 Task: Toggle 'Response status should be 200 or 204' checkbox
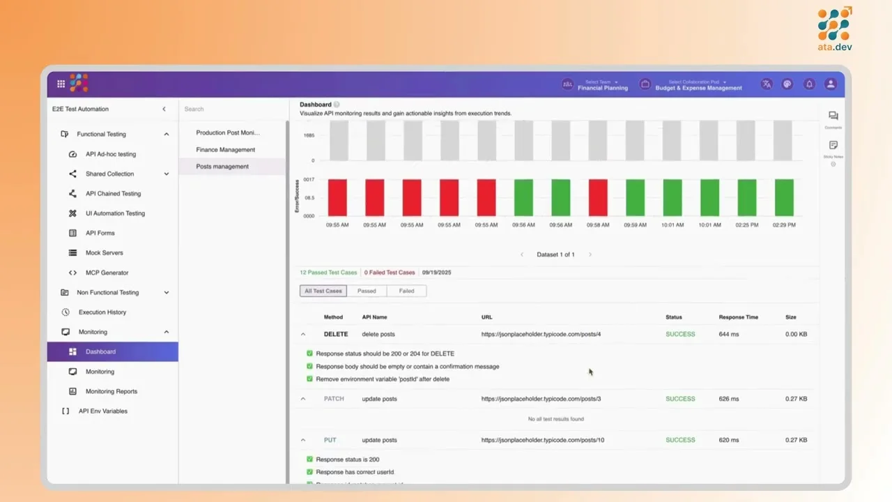pos(310,353)
